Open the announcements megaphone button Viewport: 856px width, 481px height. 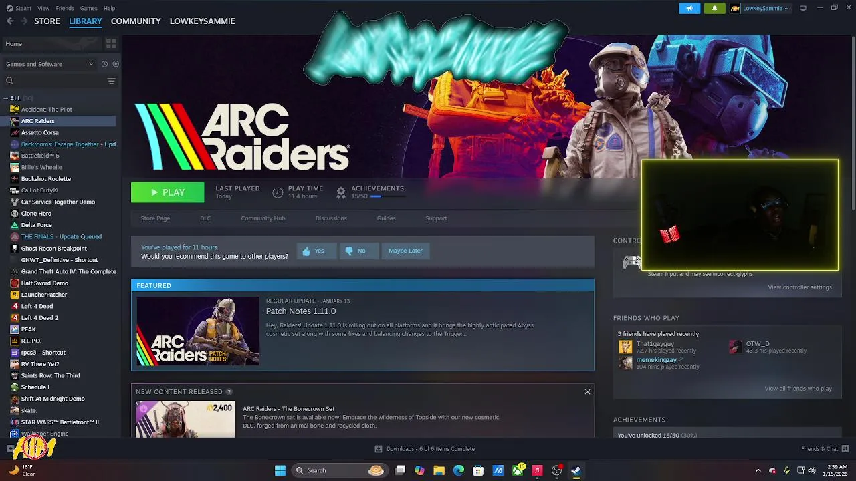click(x=689, y=8)
